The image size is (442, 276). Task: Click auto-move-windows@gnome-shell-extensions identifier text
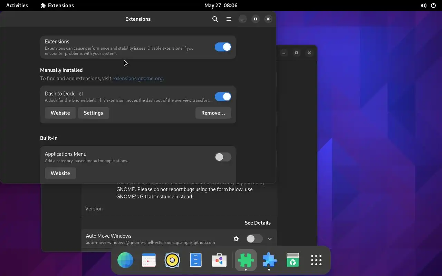(x=151, y=243)
